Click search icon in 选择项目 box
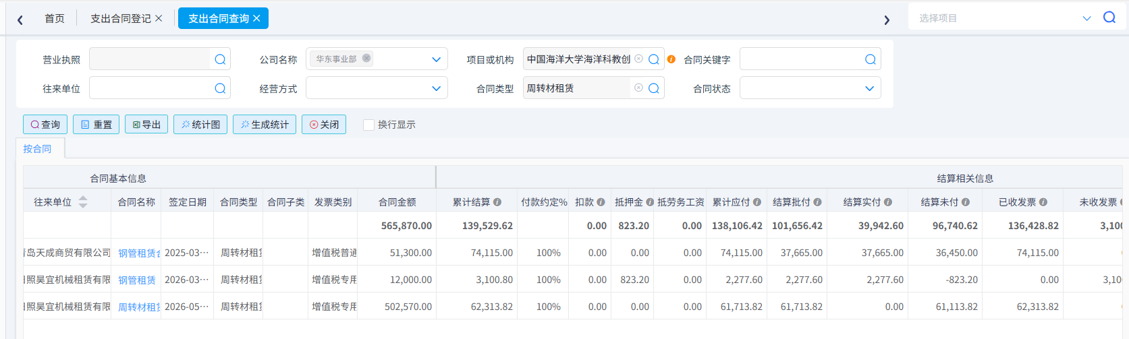This screenshot has width=1129, height=339. [1109, 18]
